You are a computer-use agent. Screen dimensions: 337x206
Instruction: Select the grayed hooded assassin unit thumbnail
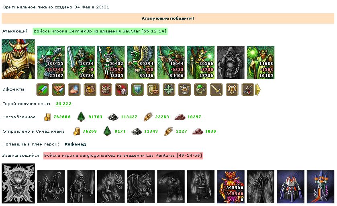point(231,63)
